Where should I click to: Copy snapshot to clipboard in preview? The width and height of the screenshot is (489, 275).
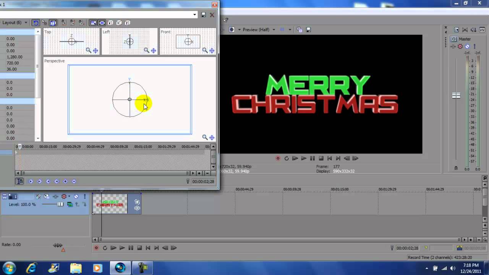[299, 29]
